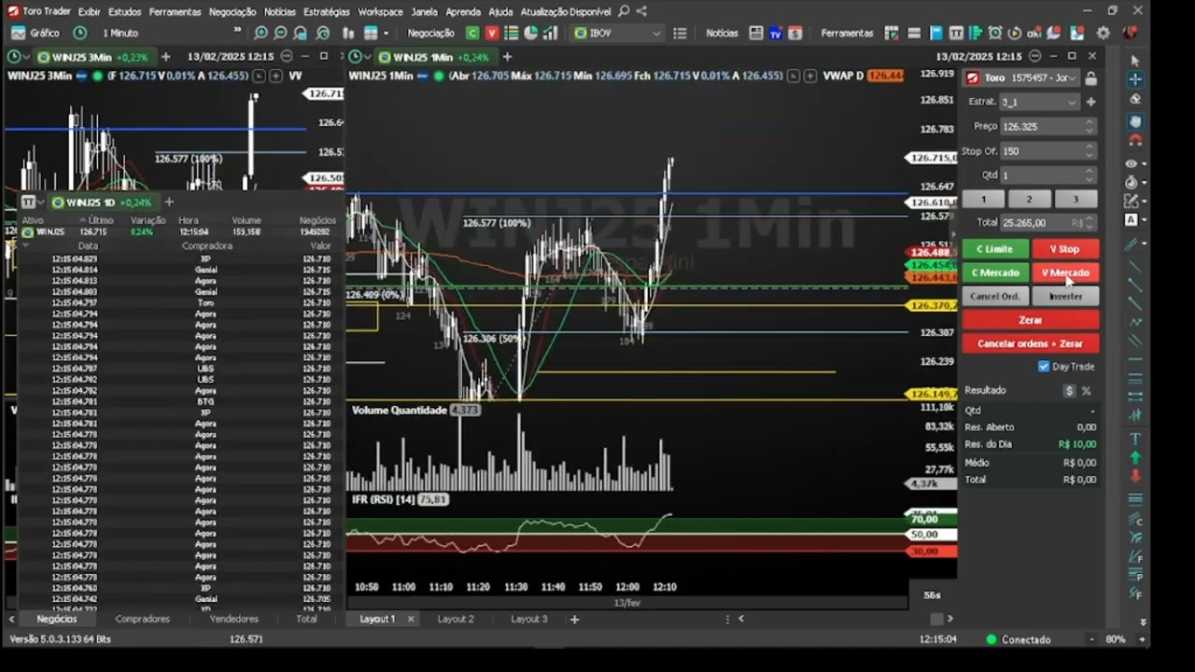Open the Estratégias menu
The height and width of the screenshot is (672, 1195).
coord(327,11)
